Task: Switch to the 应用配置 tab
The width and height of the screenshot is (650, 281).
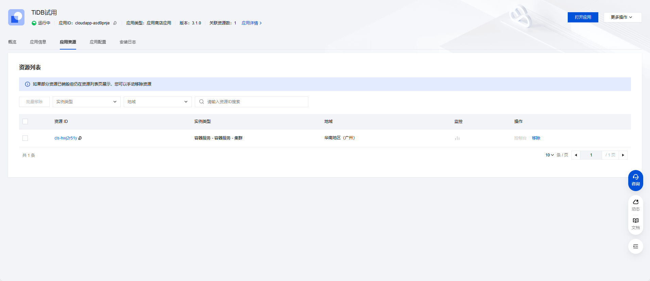Action: [98, 42]
